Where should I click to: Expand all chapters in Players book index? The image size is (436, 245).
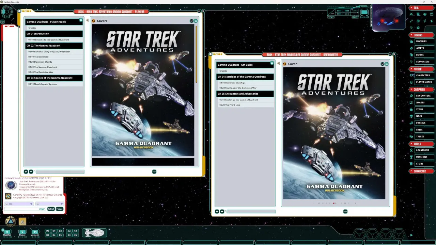click(26, 171)
